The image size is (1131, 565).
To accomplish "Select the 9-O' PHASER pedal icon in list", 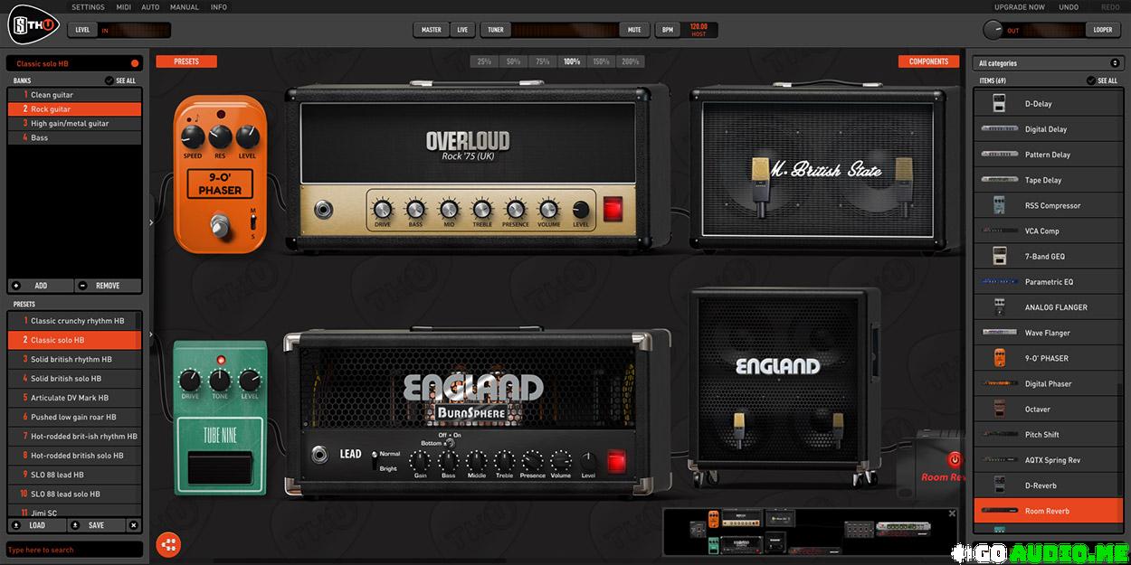I will pos(999,358).
